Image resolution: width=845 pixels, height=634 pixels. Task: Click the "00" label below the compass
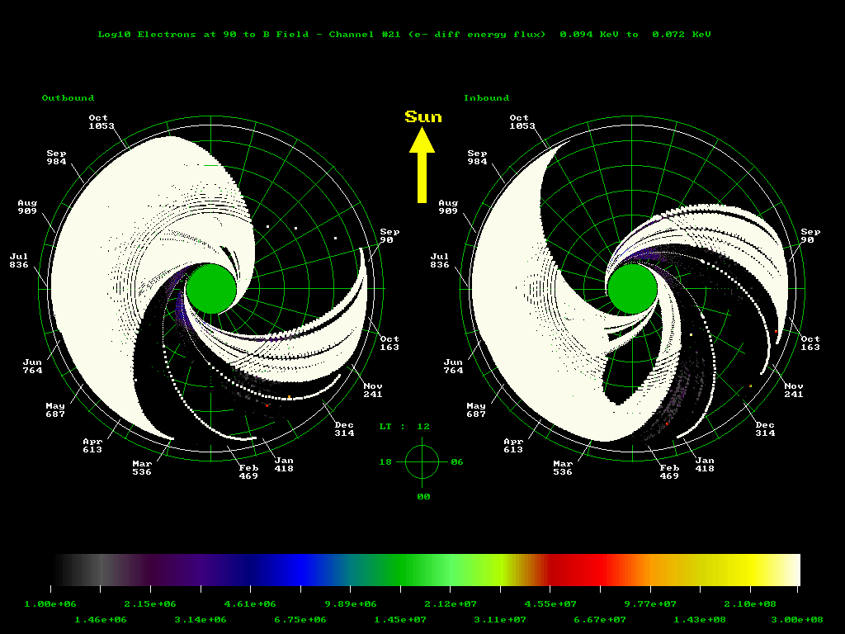(x=422, y=496)
